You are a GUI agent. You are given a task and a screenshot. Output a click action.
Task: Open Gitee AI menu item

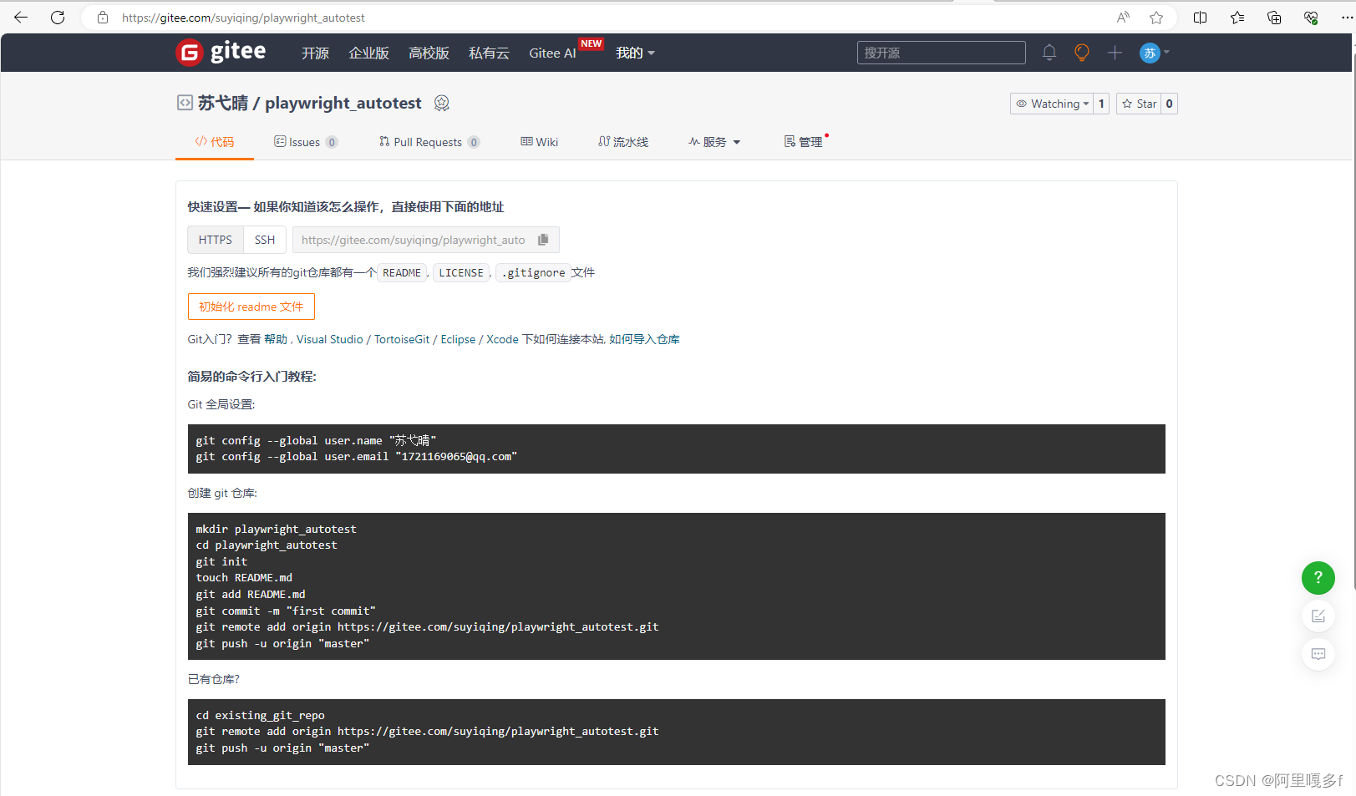(x=552, y=53)
